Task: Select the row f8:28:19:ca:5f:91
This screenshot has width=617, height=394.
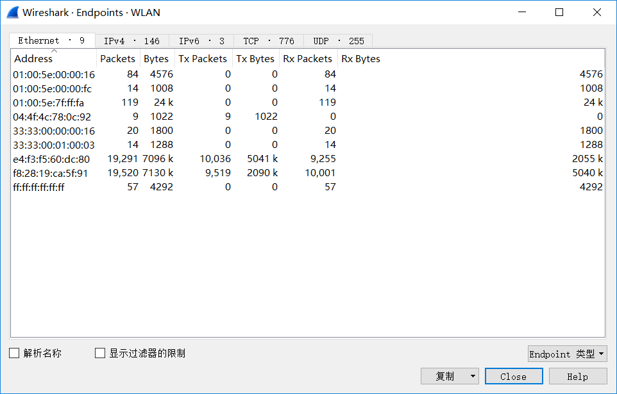Action: point(308,173)
